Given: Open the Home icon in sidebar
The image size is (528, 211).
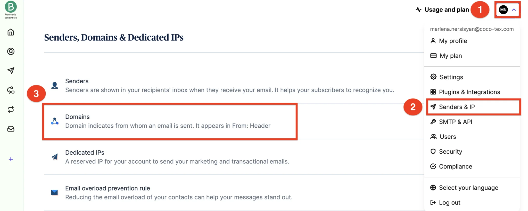Looking at the screenshot, I should (x=11, y=32).
